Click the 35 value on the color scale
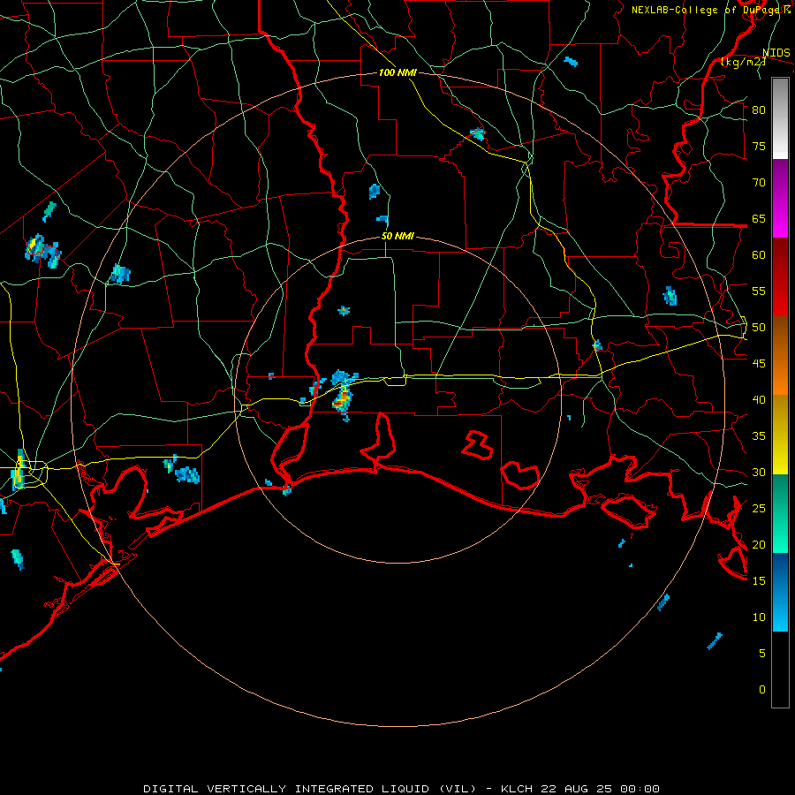Image resolution: width=795 pixels, height=795 pixels. pyautogui.click(x=759, y=436)
